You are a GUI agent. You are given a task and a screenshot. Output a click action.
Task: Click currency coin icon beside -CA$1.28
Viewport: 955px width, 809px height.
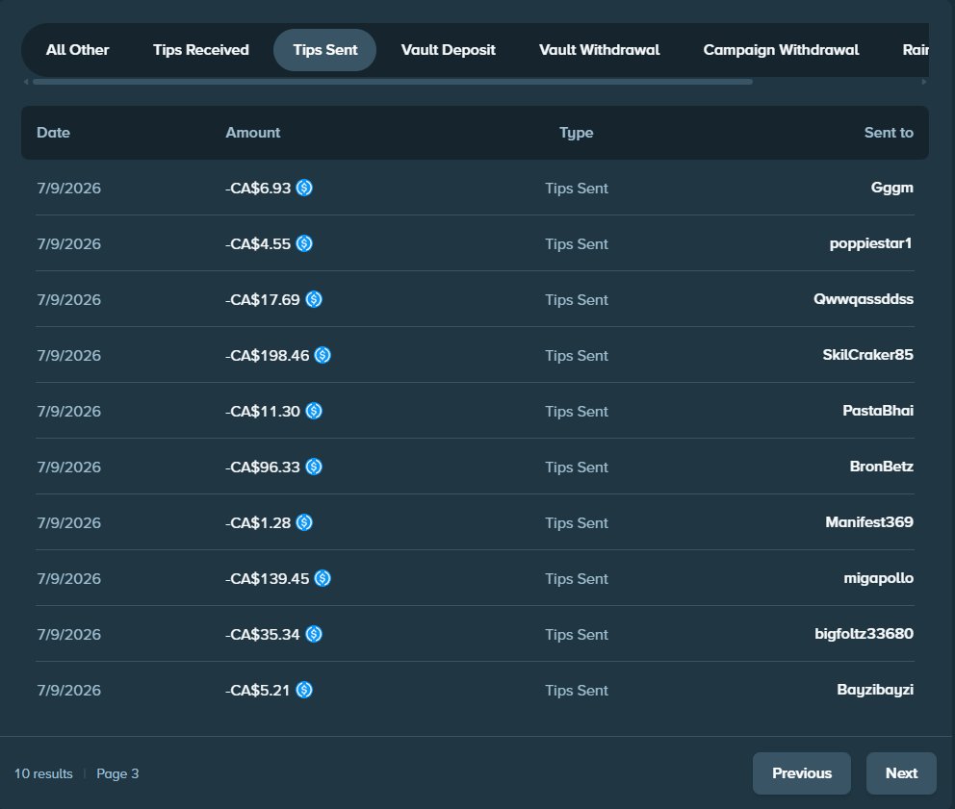(304, 522)
